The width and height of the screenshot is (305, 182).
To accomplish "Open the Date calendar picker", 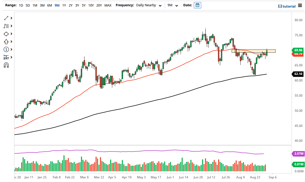I will point(197,5).
